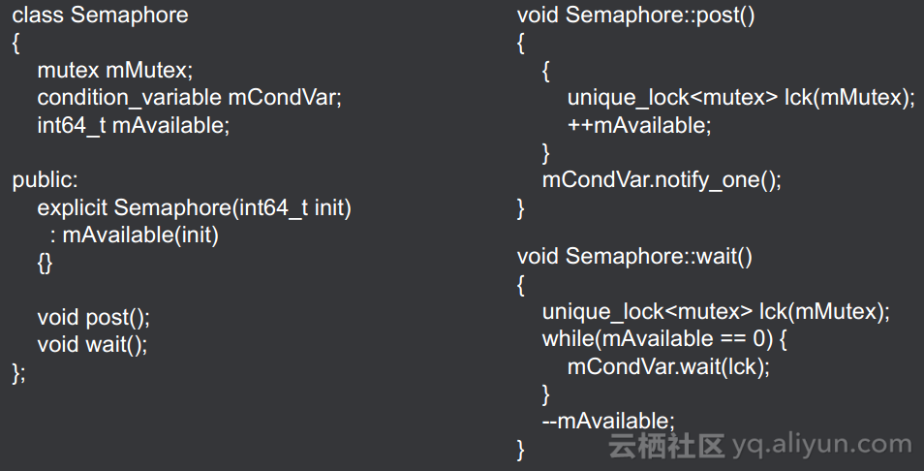This screenshot has height=471, width=924.
Task: Click the "void post();" declaration
Action: pyautogui.click(x=94, y=318)
